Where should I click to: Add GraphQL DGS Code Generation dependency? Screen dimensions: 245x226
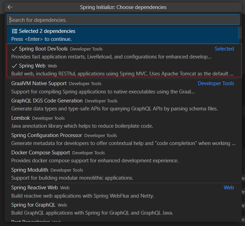[x=123, y=105]
